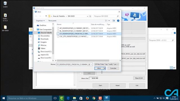The width and height of the screenshot is (180, 101).
Task: Toggle the preview pane icon
Action: coord(113,20)
